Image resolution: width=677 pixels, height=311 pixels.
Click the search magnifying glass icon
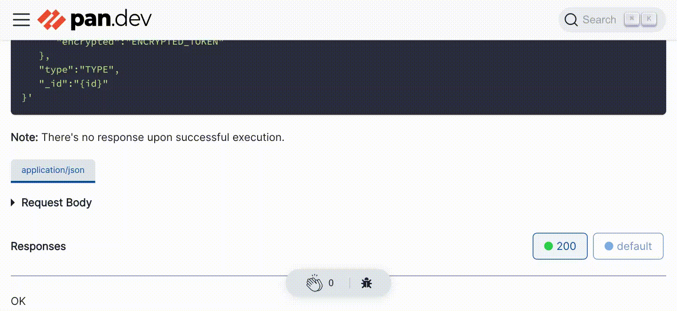(x=571, y=20)
